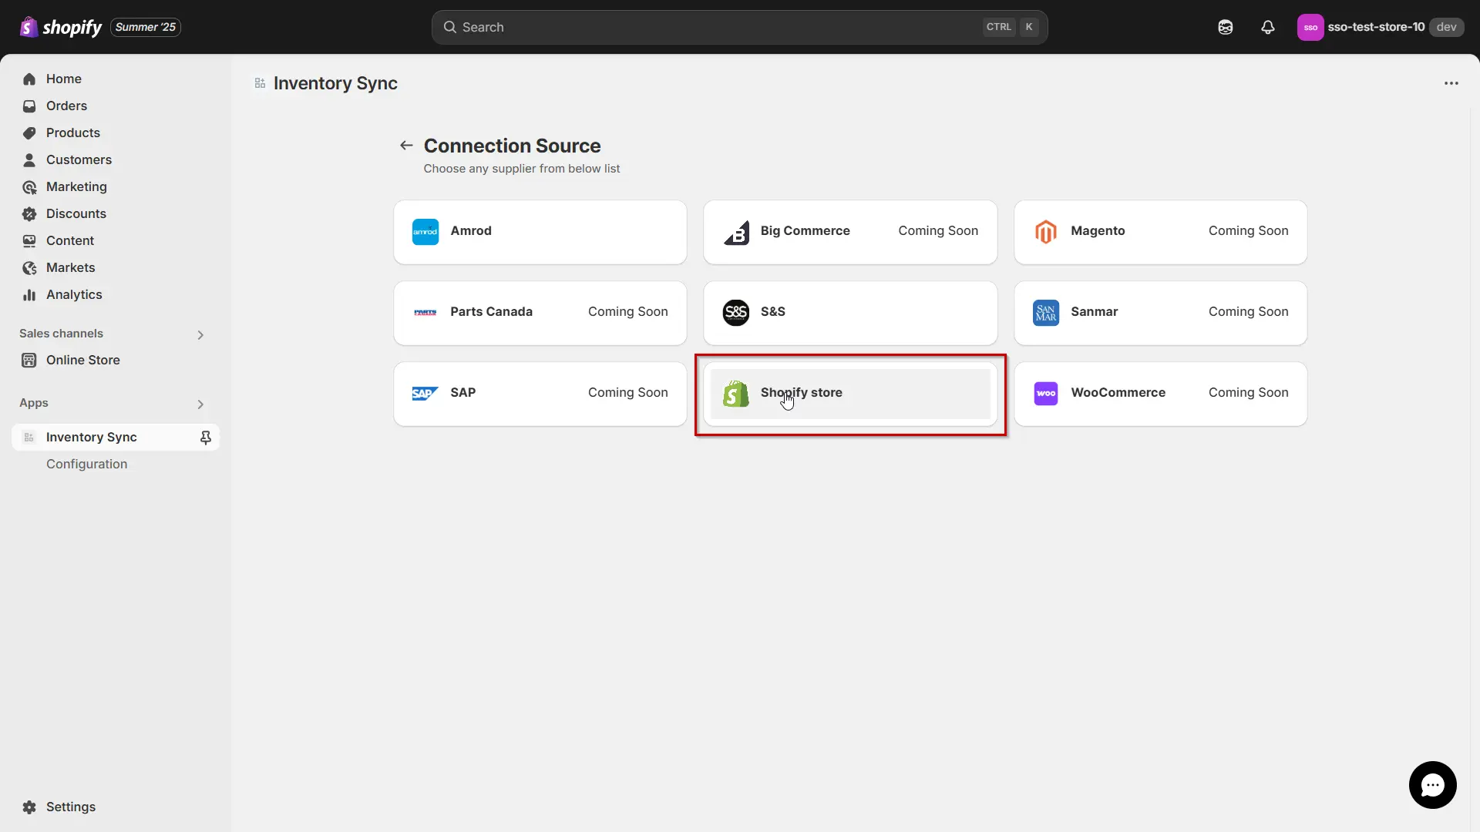
Task: Open the Sidekick assistant icon in top bar
Action: coord(1225,27)
